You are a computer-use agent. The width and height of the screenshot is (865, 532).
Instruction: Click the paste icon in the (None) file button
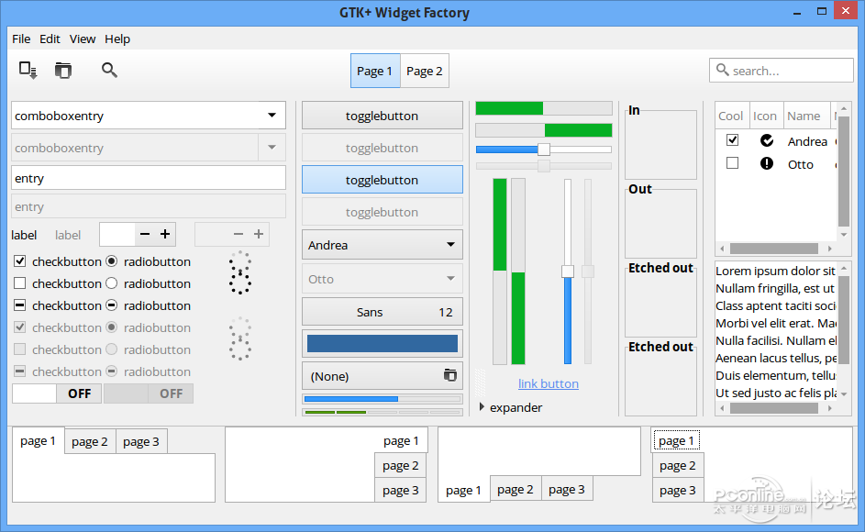point(450,375)
